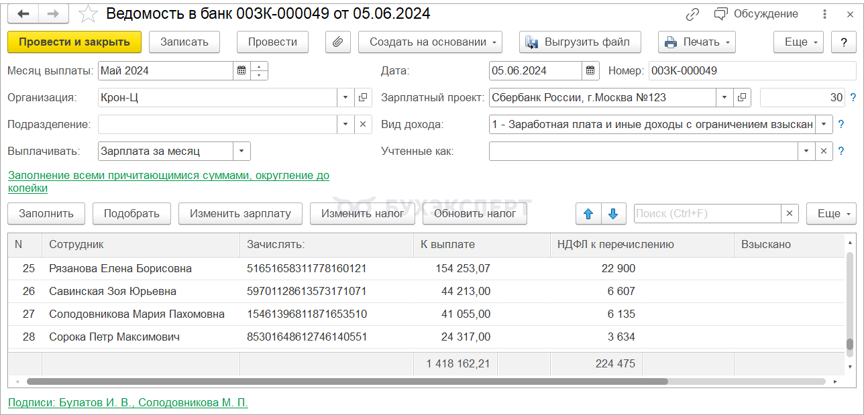Image resolution: width=864 pixels, height=415 pixels.
Task: Clear the Подразделение field
Action: pos(363,124)
